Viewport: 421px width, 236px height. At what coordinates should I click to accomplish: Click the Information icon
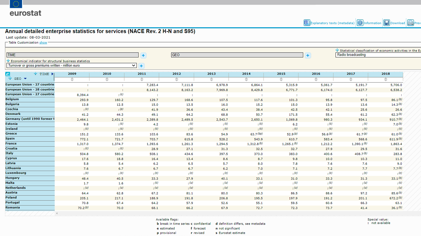(360, 22)
